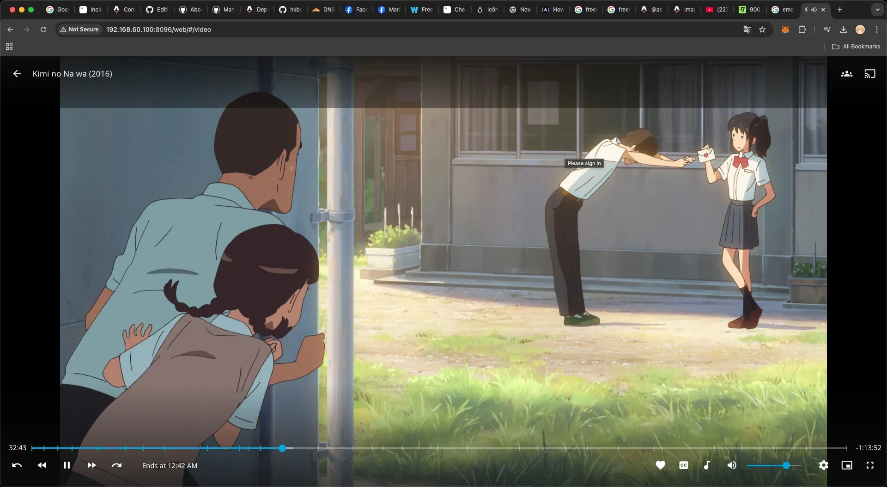
Task: Toggle the favorite heart icon
Action: point(661,465)
